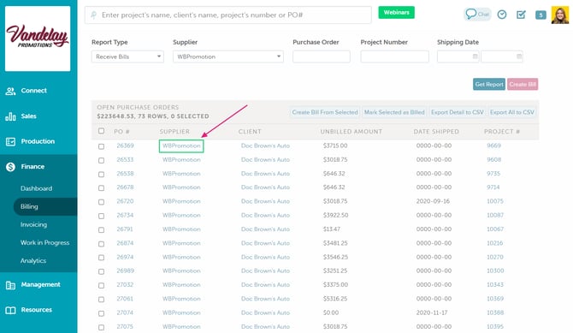Open the Resources book icon
The width and height of the screenshot is (573, 333).
click(10, 310)
